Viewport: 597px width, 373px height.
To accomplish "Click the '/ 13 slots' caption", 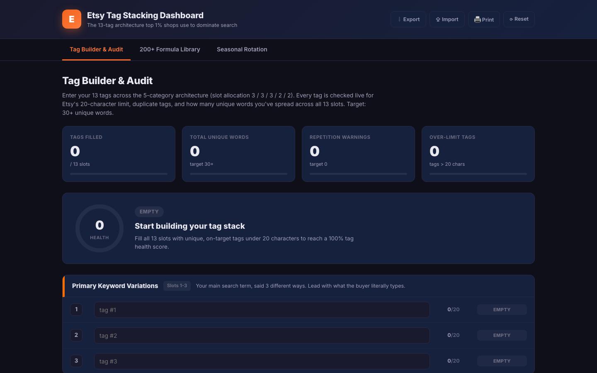I will (x=80, y=164).
